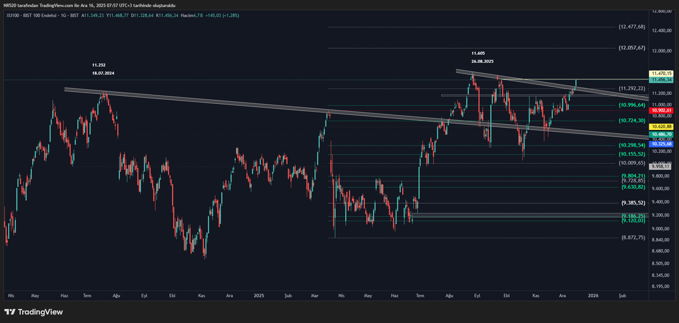Click the red 10.902,61 price tag

click(x=661, y=110)
